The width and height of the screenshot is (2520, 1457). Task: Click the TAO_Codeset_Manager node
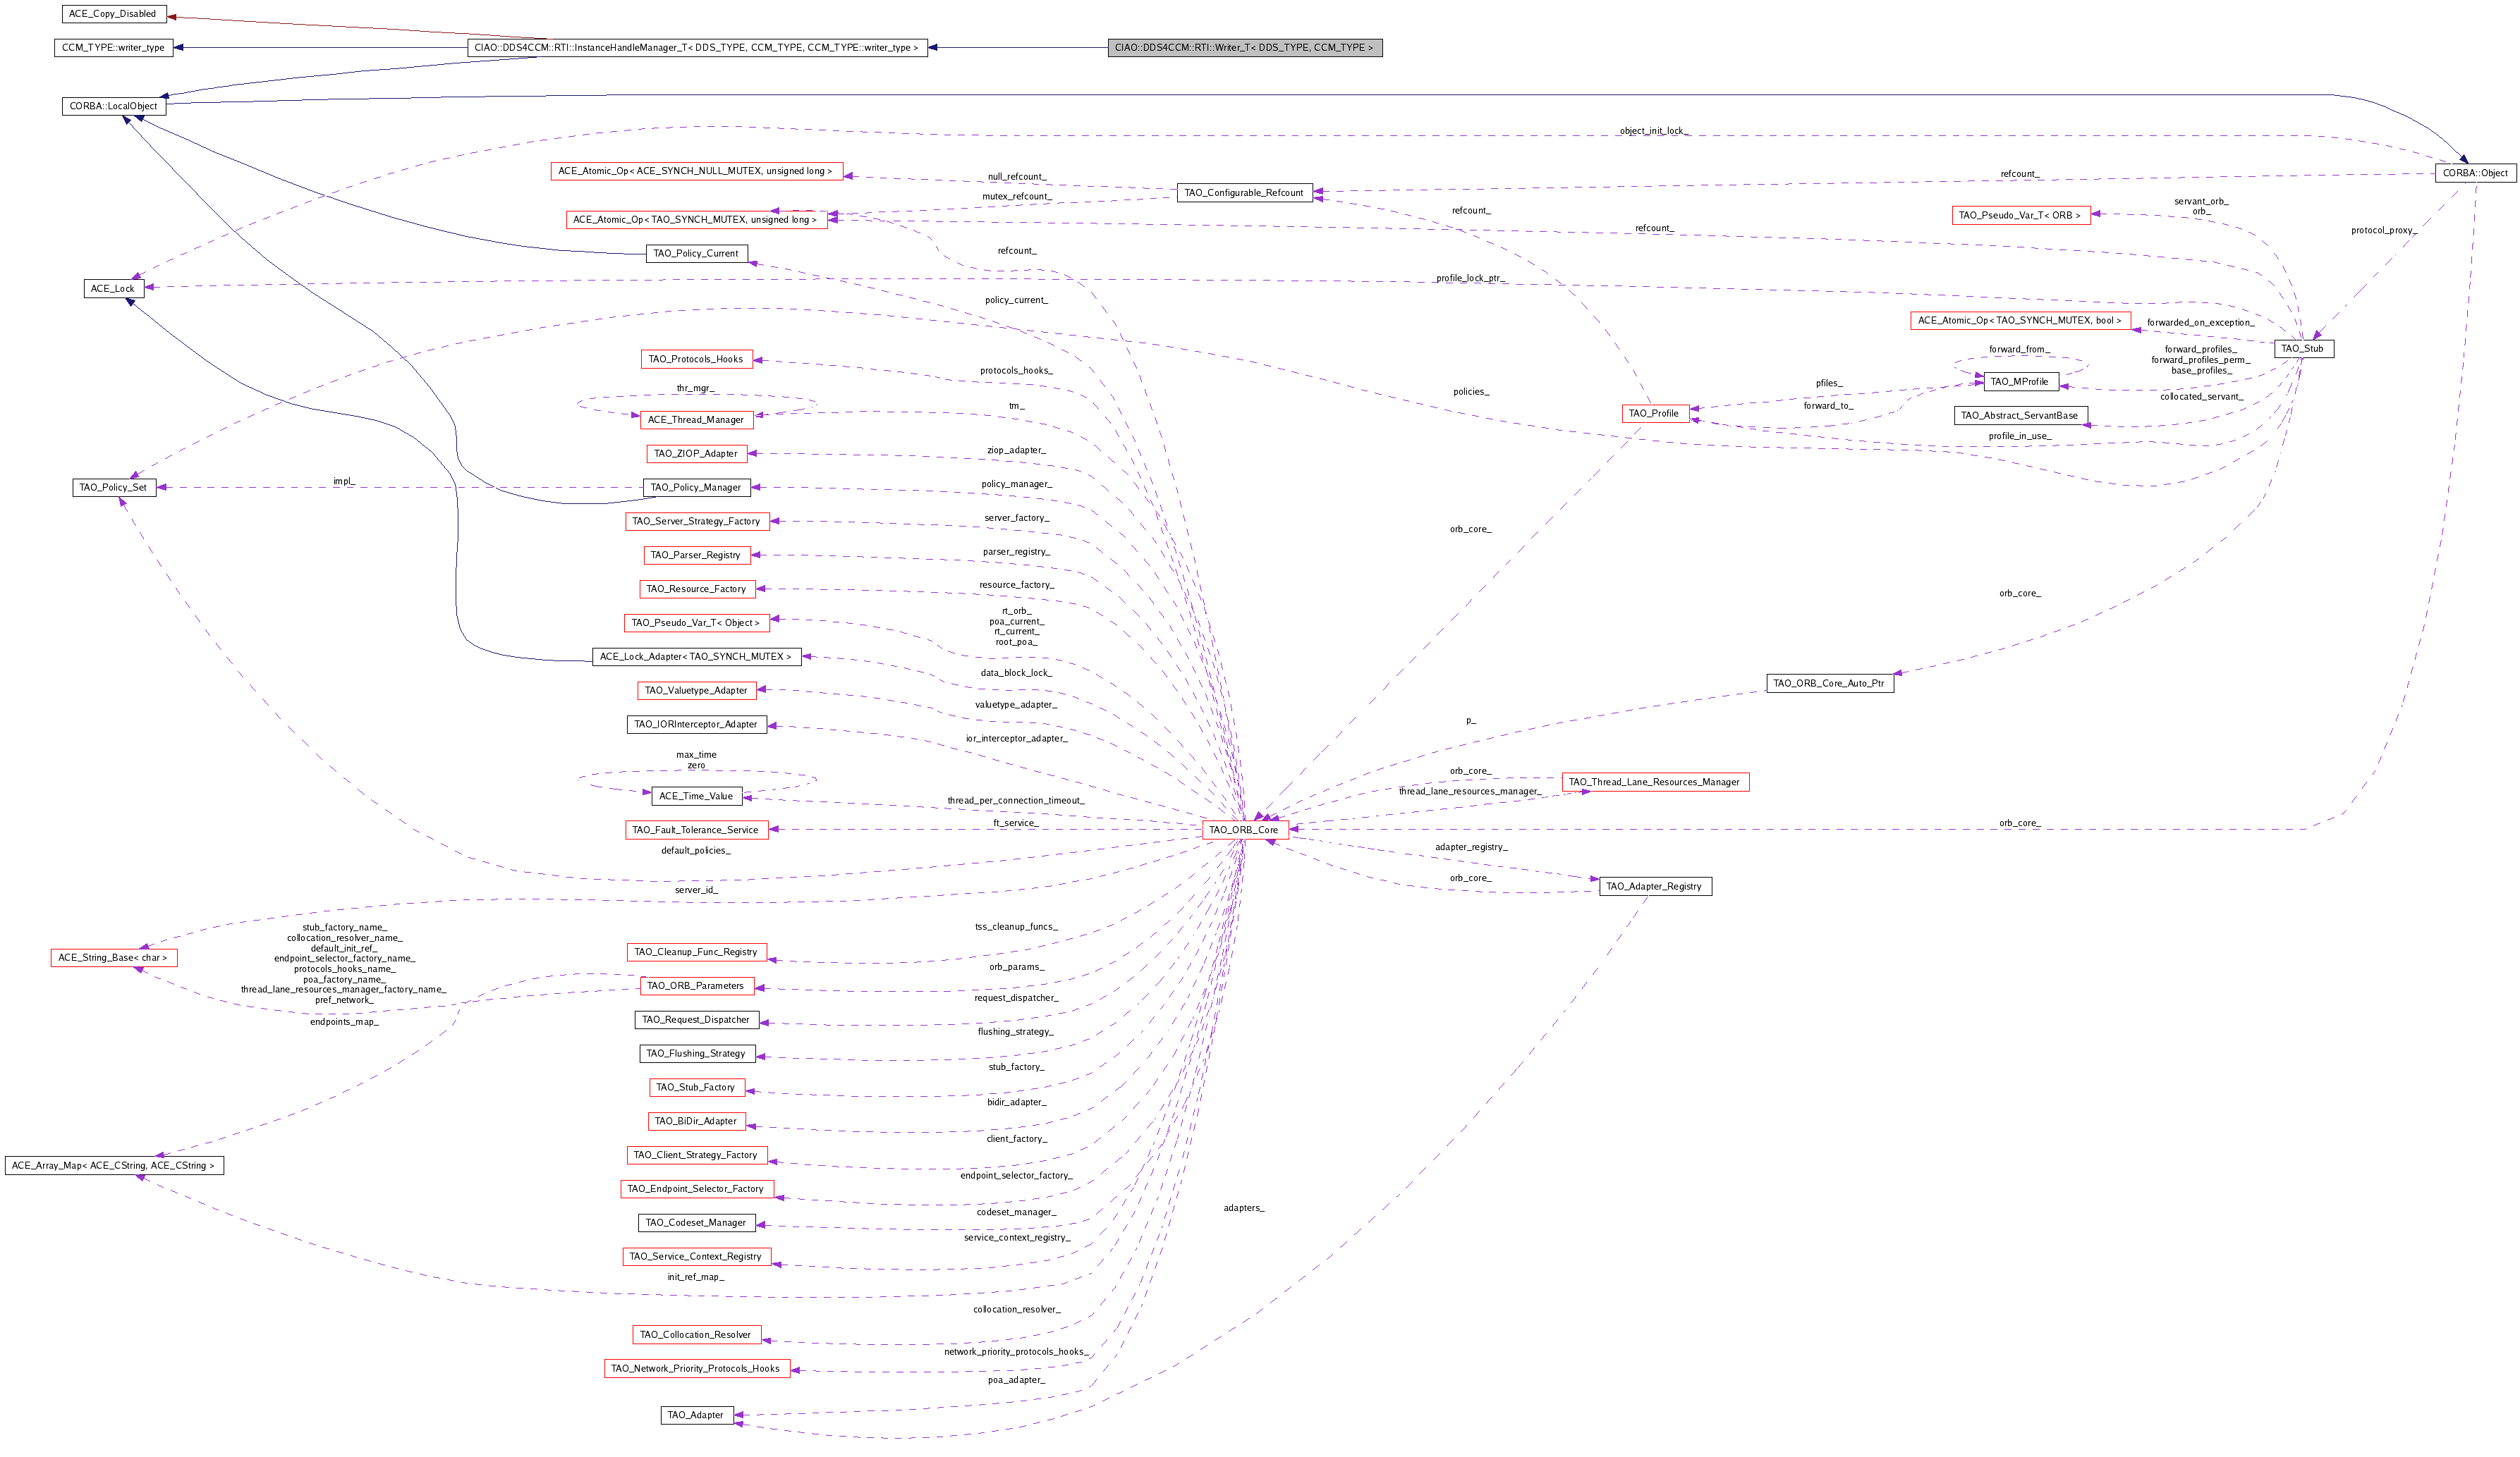pyautogui.click(x=696, y=1223)
